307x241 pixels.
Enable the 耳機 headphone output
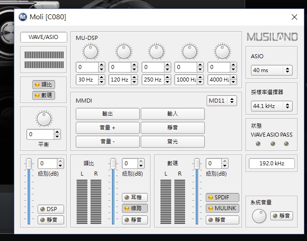tap(135, 198)
